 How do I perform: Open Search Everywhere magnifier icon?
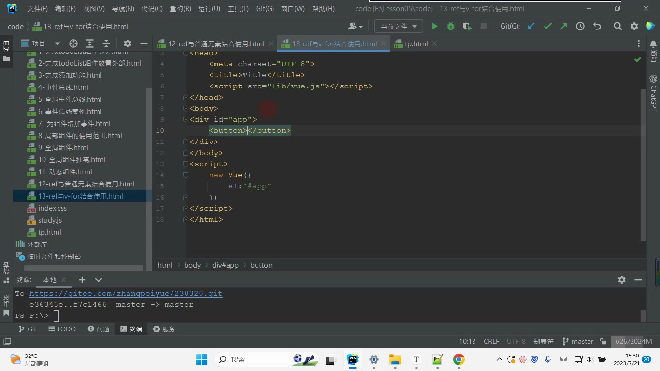pos(618,27)
